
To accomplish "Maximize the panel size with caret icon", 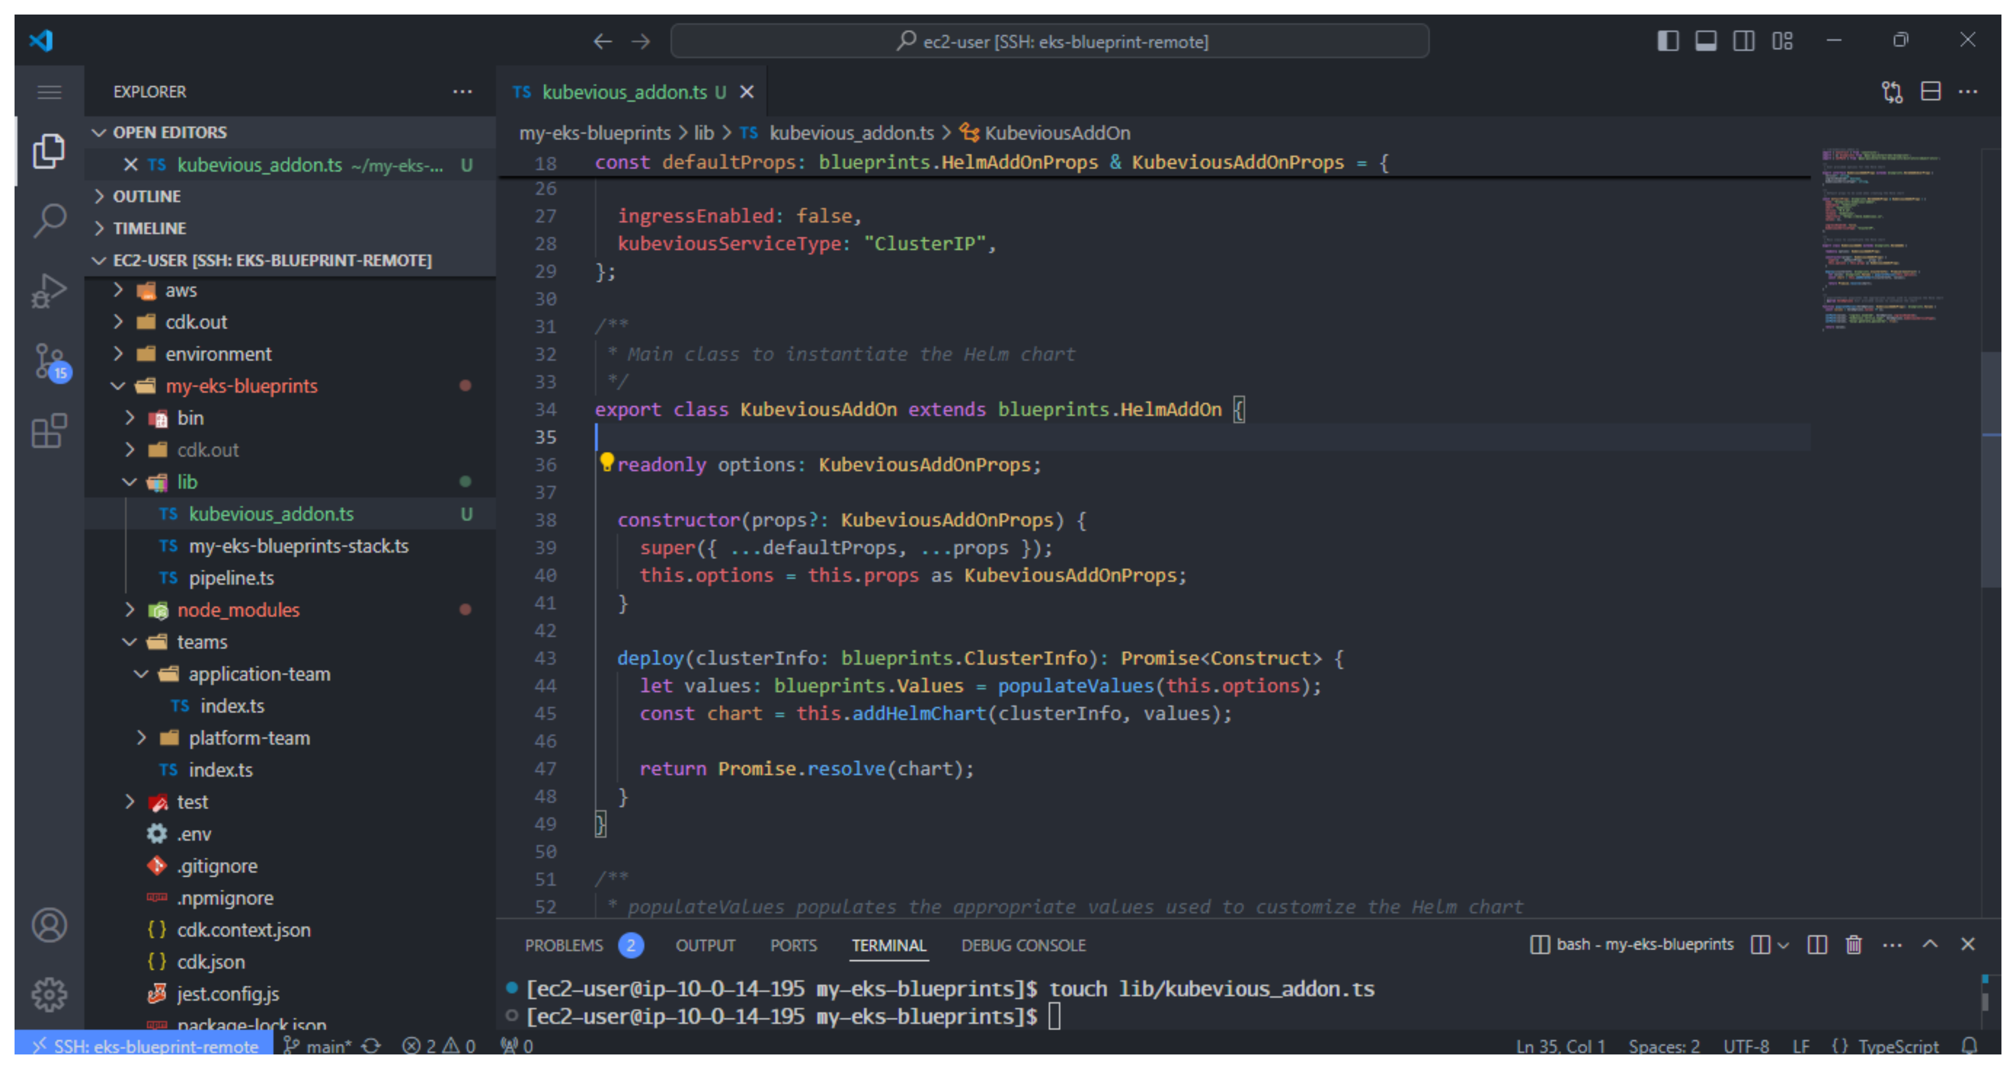I will tap(1931, 945).
